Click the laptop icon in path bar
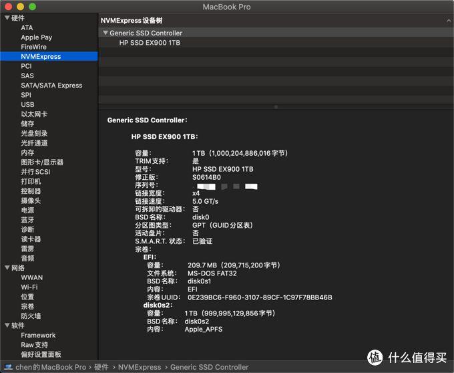454x373 pixels. tap(9, 367)
